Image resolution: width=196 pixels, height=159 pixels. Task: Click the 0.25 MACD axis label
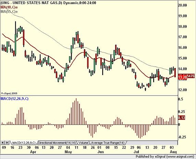coord(182,112)
